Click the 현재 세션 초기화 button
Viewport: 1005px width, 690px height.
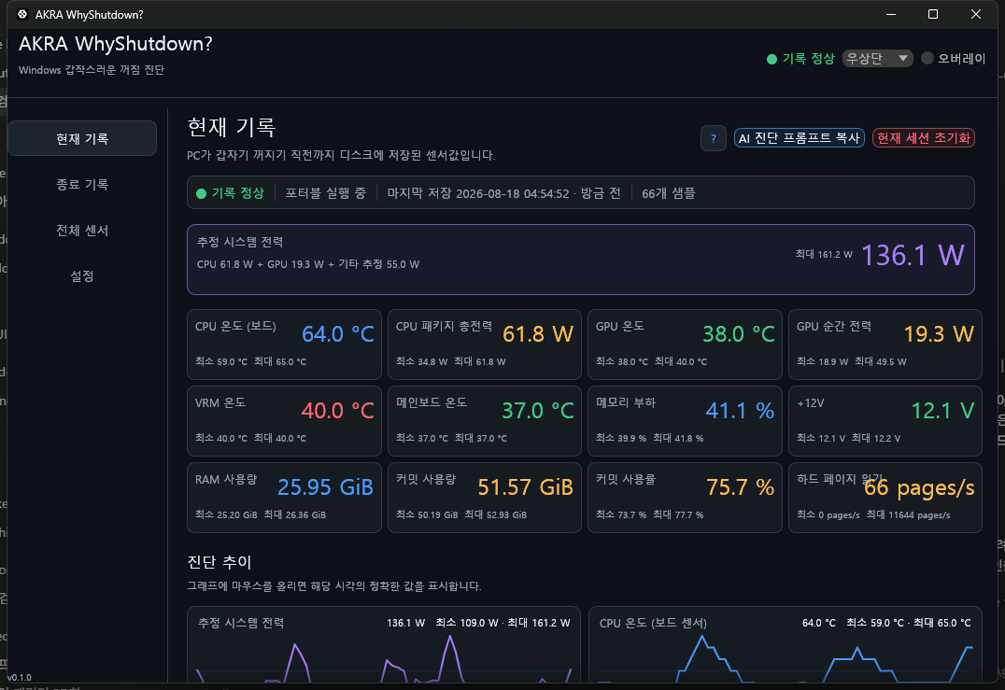click(x=923, y=138)
